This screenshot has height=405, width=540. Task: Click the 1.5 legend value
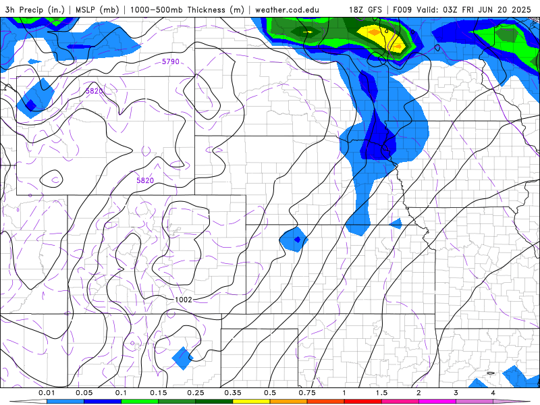[x=381, y=393]
